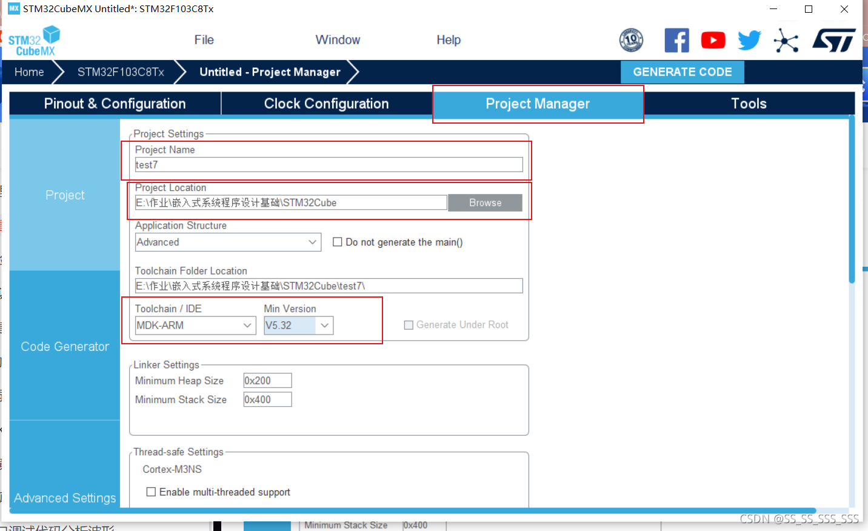Select STM32F103C8Tx breadcrumb
The width and height of the screenshot is (868, 531).
coord(121,72)
